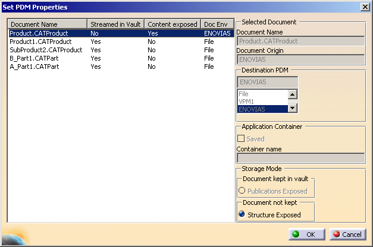Toggle the Saved checkbox
This screenshot has height=247, width=373.
coord(242,139)
